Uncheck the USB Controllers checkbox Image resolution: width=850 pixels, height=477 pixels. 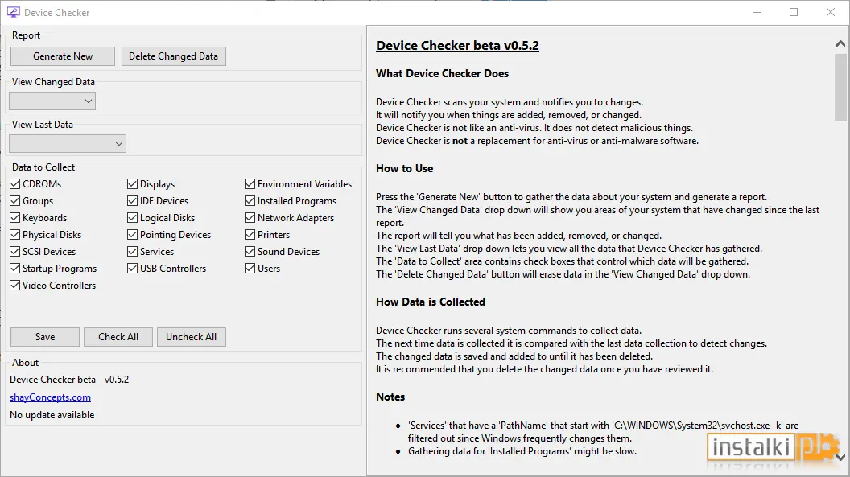(132, 269)
